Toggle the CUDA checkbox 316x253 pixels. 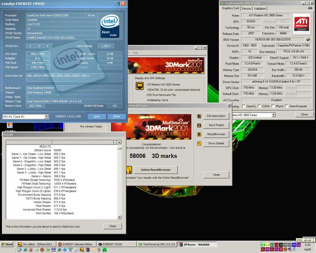pyautogui.click(x=259, y=106)
